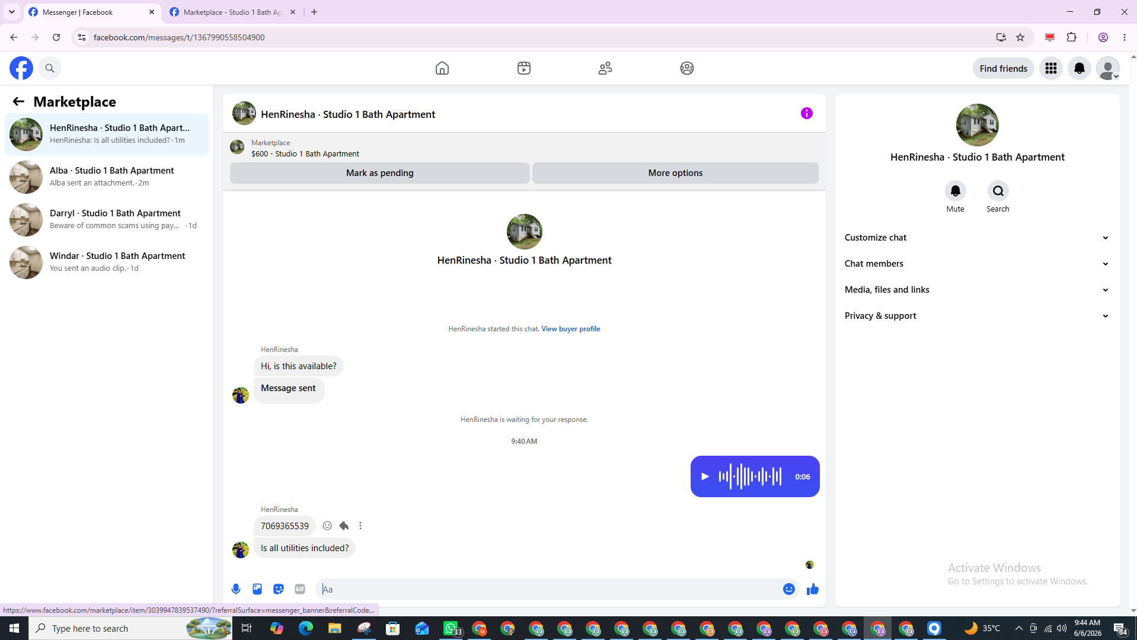Open more options for 7069365539 message
Viewport: 1137px width, 640px height.
[360, 526]
